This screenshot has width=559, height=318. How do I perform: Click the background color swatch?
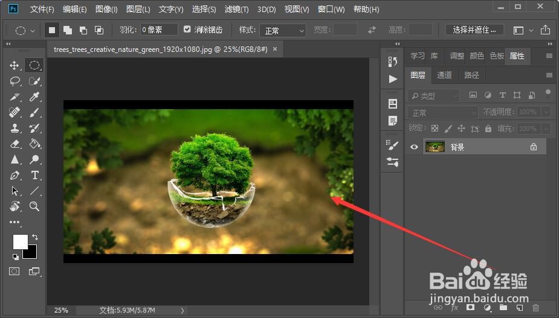32,253
